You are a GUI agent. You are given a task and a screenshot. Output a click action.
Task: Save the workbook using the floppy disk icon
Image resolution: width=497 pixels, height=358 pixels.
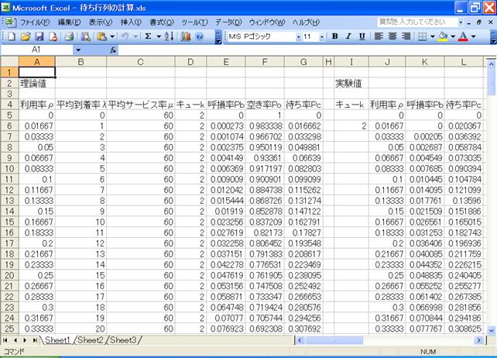pos(39,36)
